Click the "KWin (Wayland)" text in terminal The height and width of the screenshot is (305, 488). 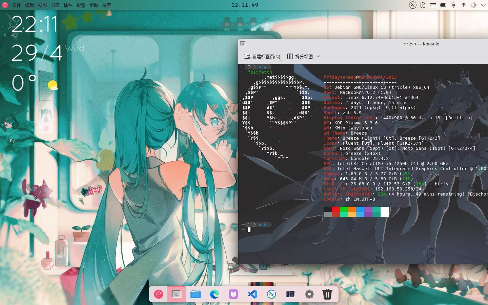tap(353, 128)
